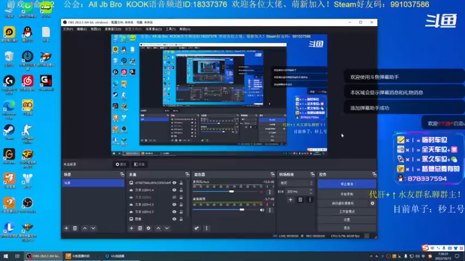Remove selected scene using trash icon
This screenshot has width=465, height=261.
pos(75,228)
